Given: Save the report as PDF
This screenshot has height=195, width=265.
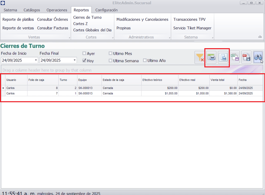Looking at the screenshot, I should point(246,58).
